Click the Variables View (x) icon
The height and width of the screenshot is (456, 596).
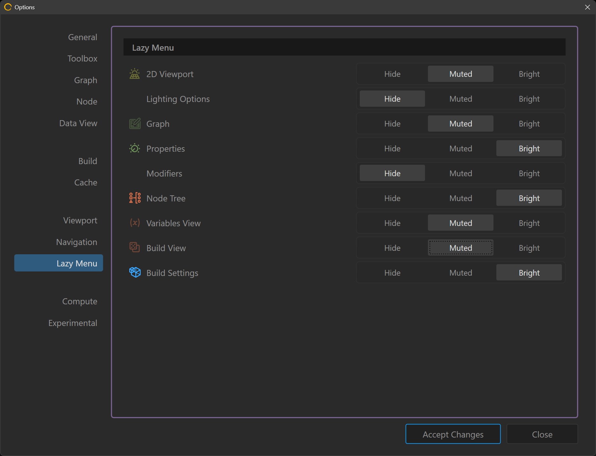pos(135,223)
